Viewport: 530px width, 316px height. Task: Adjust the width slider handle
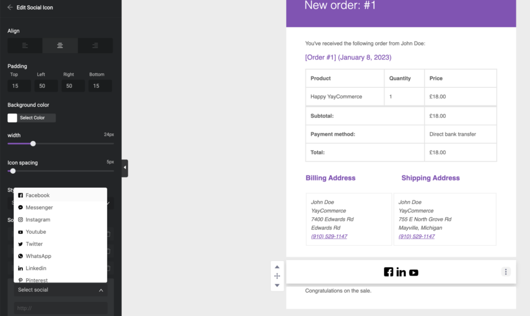(x=33, y=144)
